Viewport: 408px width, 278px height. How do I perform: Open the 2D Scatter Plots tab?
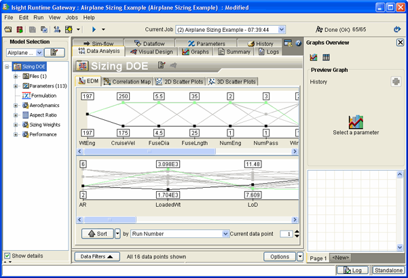(x=179, y=81)
